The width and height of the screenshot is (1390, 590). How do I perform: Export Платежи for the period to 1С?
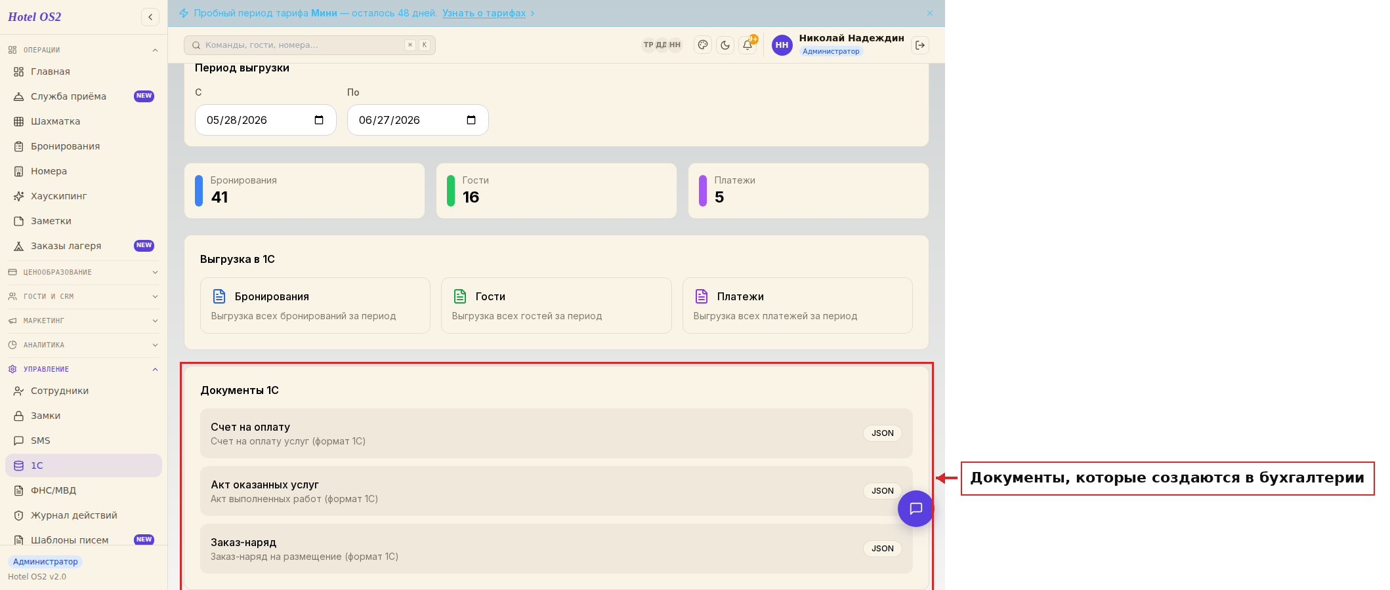click(797, 305)
